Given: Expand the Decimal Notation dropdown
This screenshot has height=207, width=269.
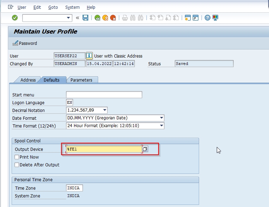Looking at the screenshot, I should coord(104,110).
